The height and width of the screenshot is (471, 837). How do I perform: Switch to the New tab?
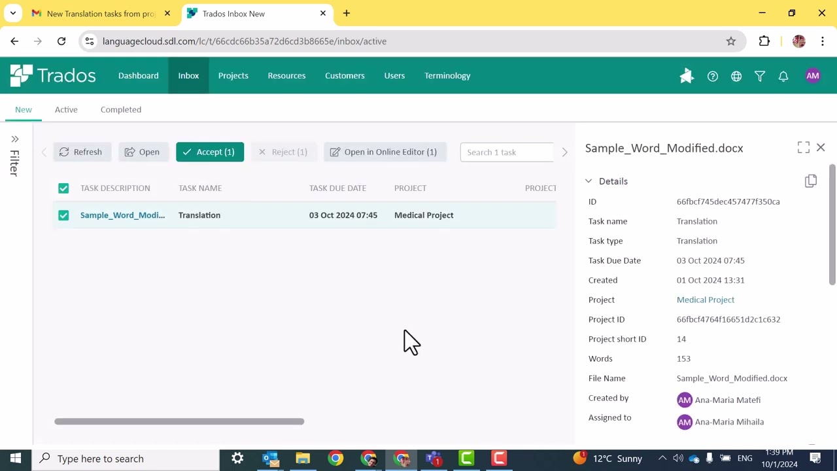(x=24, y=109)
